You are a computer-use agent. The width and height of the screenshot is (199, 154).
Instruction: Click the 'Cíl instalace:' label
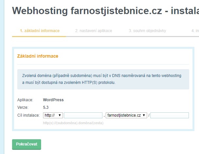(28, 115)
